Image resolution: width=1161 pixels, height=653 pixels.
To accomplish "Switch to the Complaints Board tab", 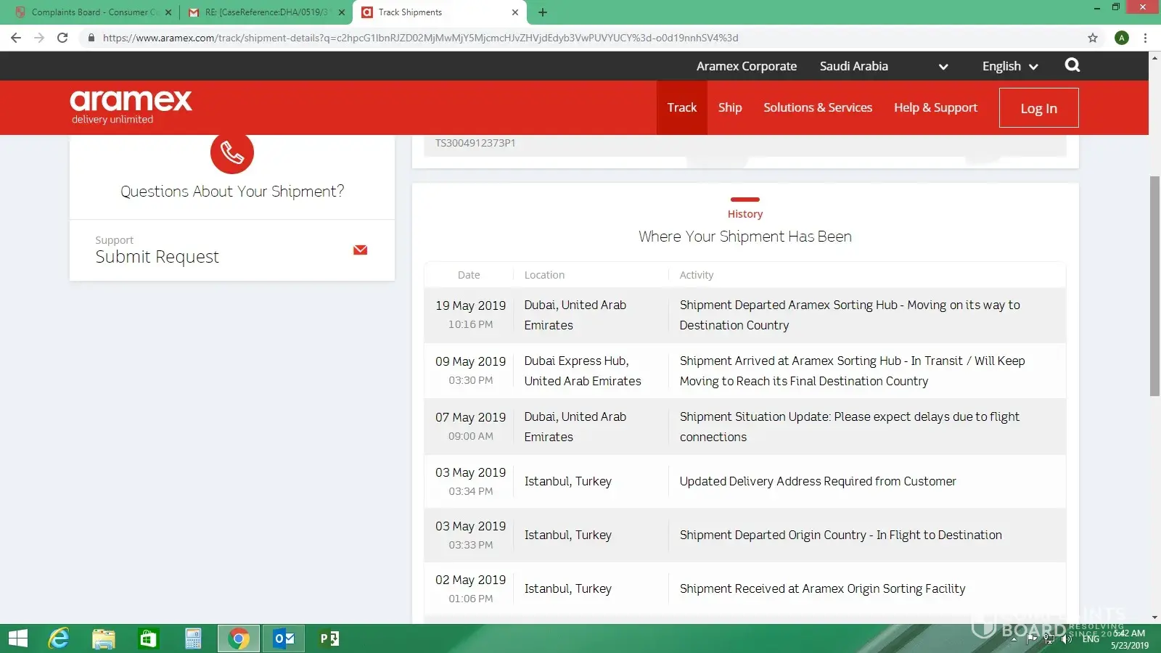I will (x=91, y=12).
